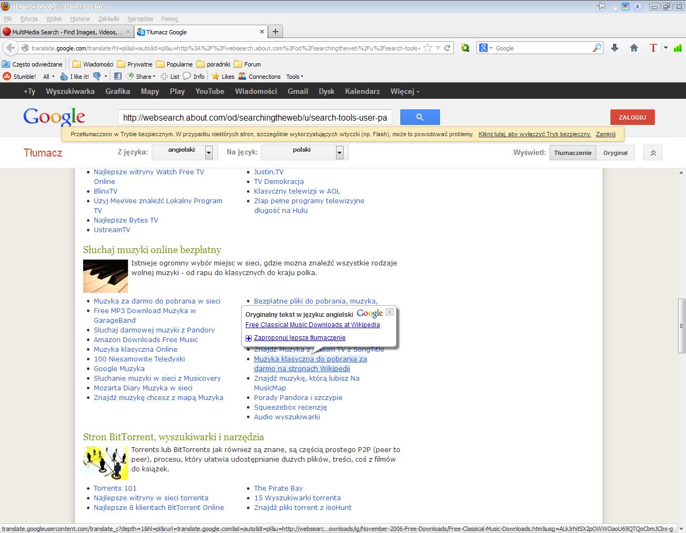
Task: Open the Zakładki menu
Action: 109,19
